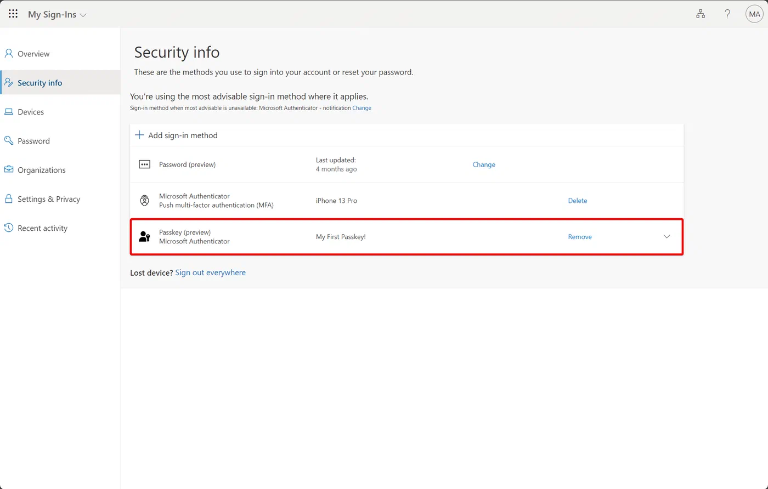The height and width of the screenshot is (489, 768).
Task: Click the Settings & Privacy lock icon
Action: (x=9, y=198)
